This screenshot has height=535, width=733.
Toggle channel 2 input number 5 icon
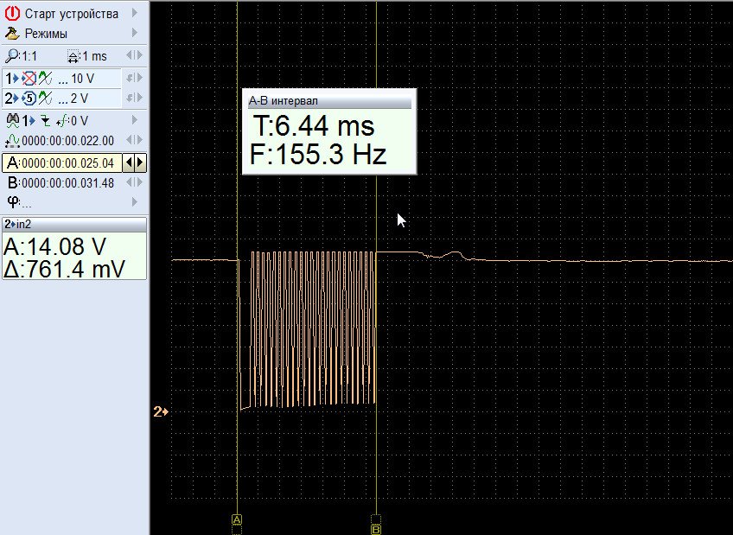29,99
